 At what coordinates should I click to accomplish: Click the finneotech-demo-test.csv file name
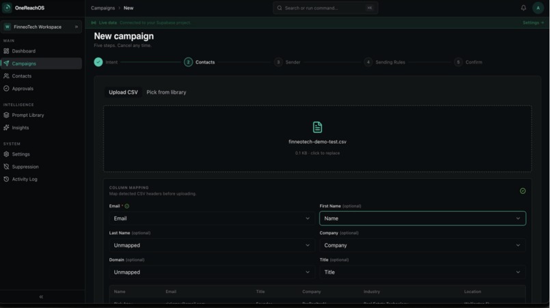pyautogui.click(x=317, y=141)
